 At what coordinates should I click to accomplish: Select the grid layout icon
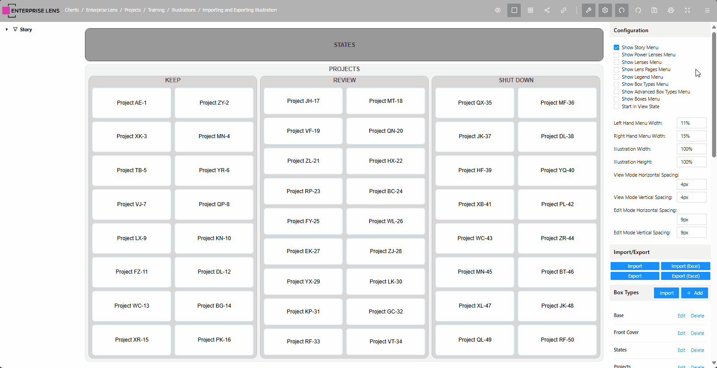[x=531, y=10]
